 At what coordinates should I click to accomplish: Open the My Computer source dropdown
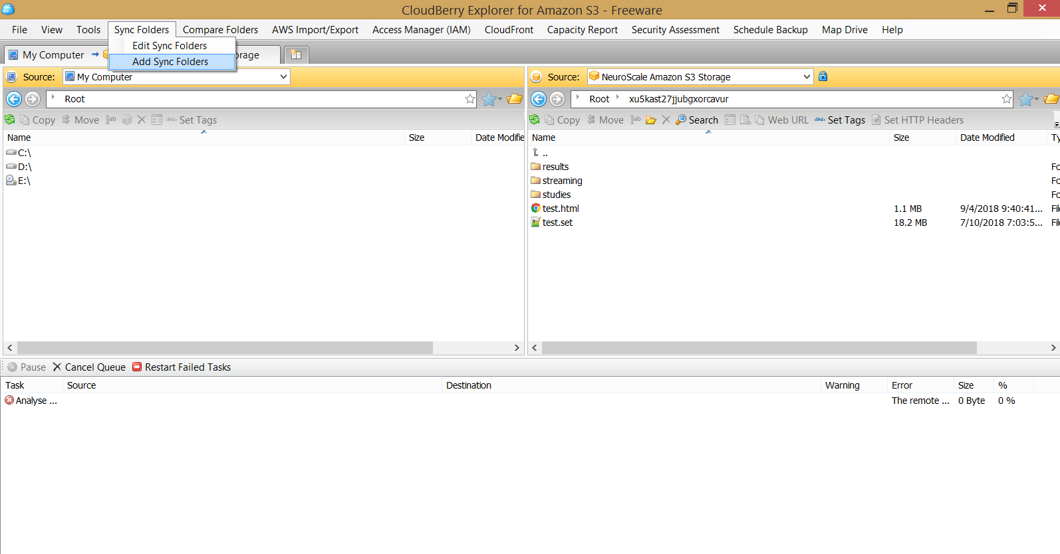click(x=283, y=76)
